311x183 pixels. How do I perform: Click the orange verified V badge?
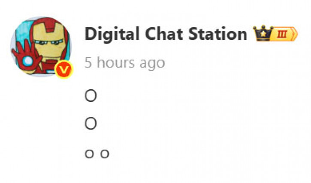(64, 70)
